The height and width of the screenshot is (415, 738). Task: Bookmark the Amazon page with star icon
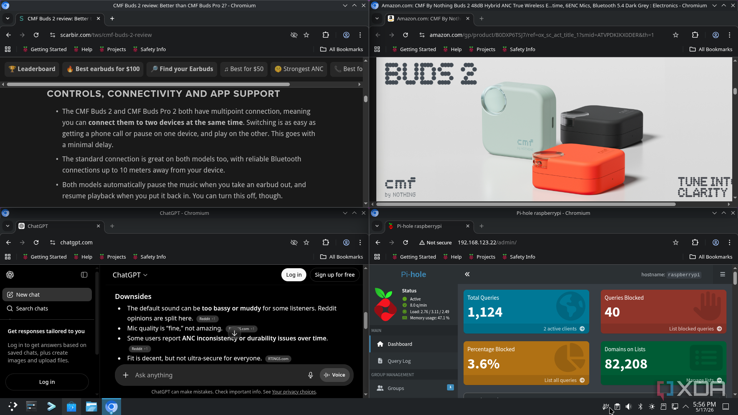[x=676, y=35]
